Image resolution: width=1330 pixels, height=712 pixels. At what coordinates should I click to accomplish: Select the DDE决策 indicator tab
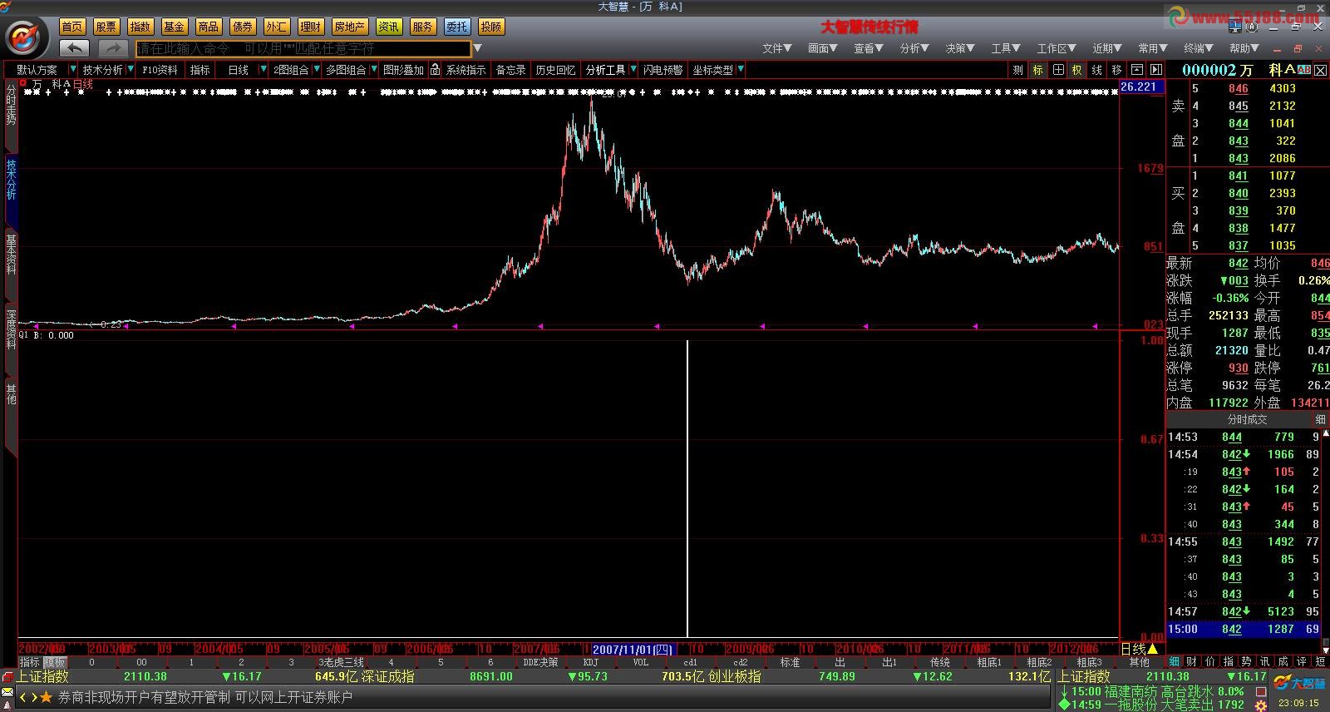click(x=540, y=663)
